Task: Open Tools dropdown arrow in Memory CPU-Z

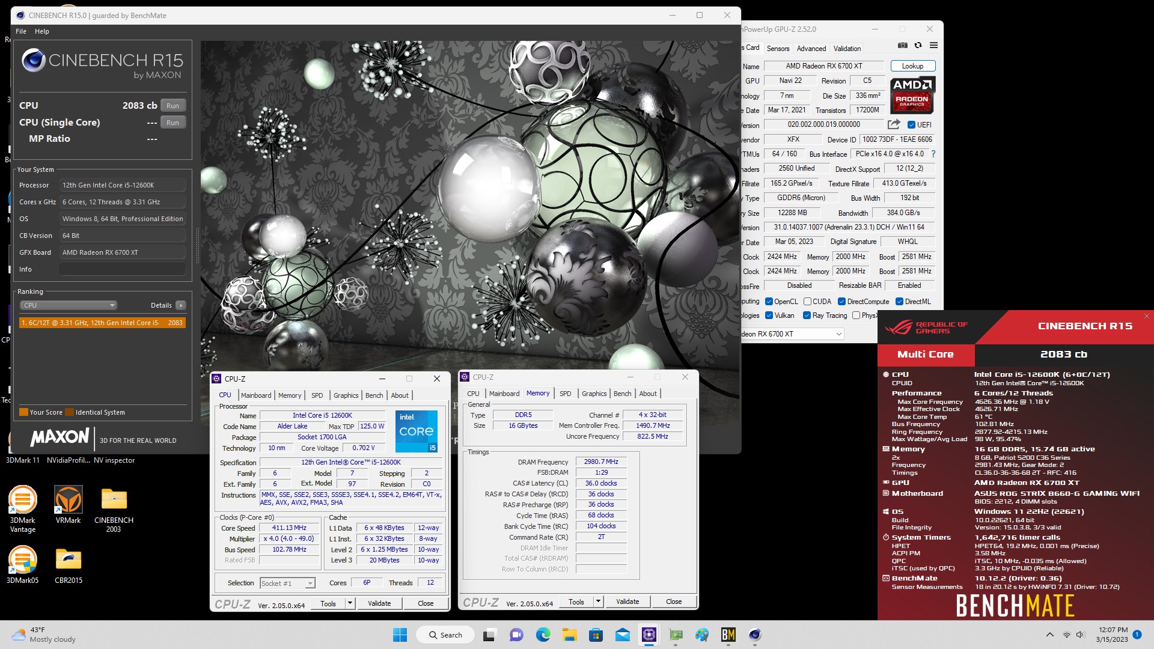Action: tap(598, 602)
